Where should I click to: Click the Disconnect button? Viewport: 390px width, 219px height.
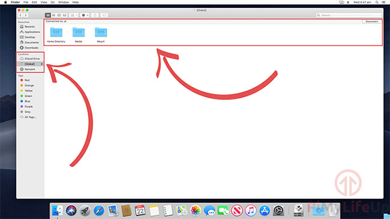pos(371,22)
